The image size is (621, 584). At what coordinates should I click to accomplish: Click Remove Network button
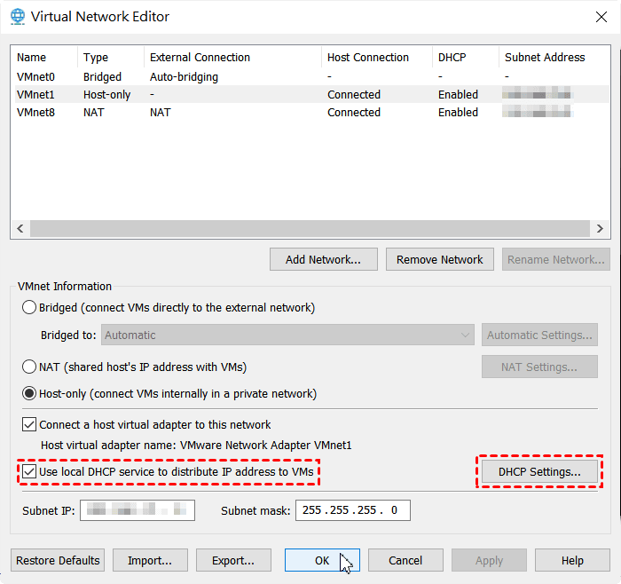point(440,259)
